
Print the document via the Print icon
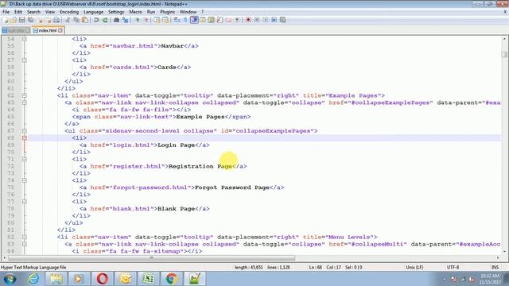[x=56, y=20]
